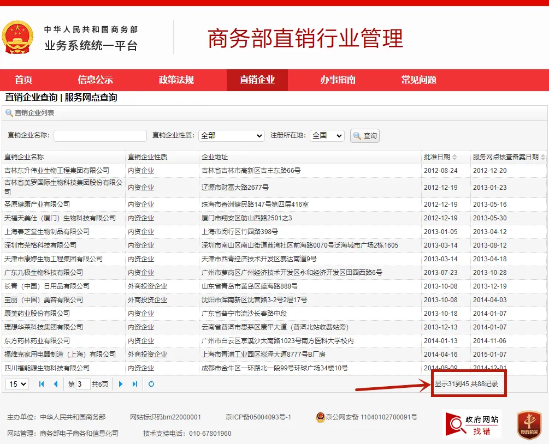Click the 党政机关 badge icon
Image resolution: width=549 pixels, height=444 pixels.
529,425
